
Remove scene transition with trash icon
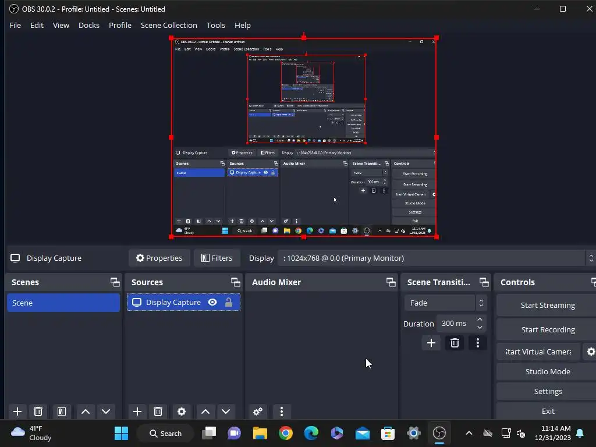(455, 343)
